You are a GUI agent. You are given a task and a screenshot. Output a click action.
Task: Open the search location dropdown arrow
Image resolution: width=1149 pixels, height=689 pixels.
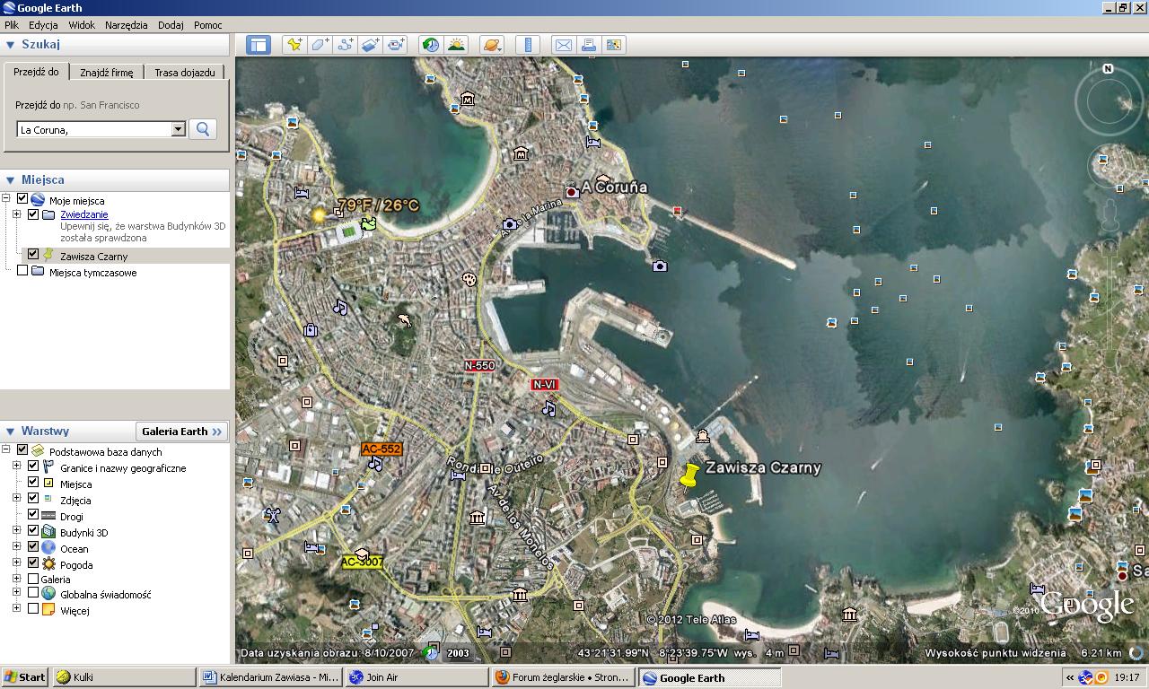pos(178,129)
